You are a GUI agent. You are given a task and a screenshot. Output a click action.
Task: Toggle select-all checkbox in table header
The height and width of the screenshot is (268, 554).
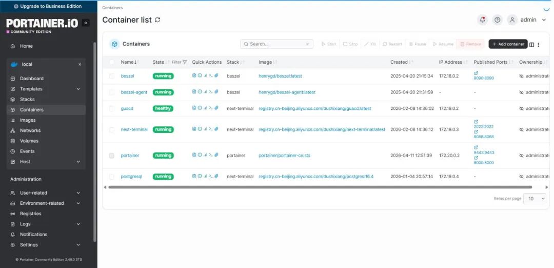[x=112, y=62]
